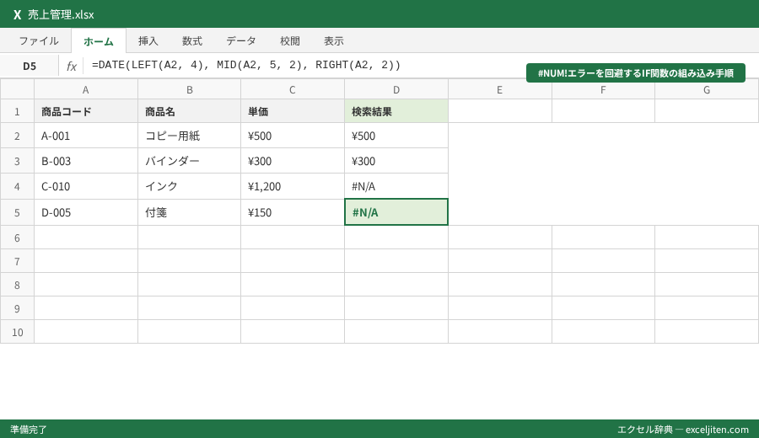The height and width of the screenshot is (438, 759).
Task: Select row 2 header
Action: (x=17, y=136)
